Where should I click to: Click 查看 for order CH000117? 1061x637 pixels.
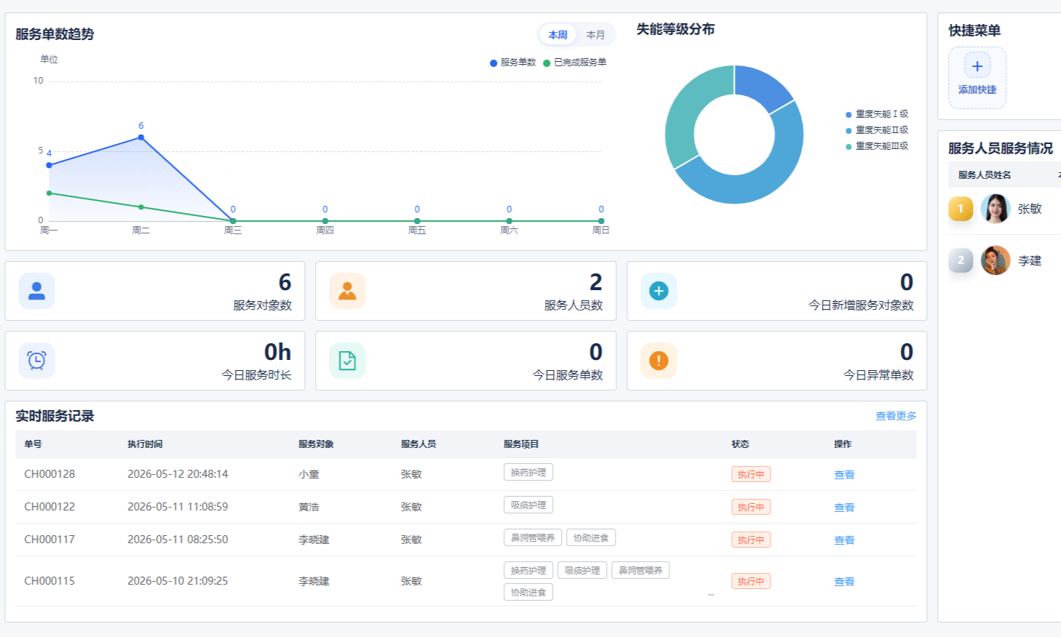click(x=844, y=540)
